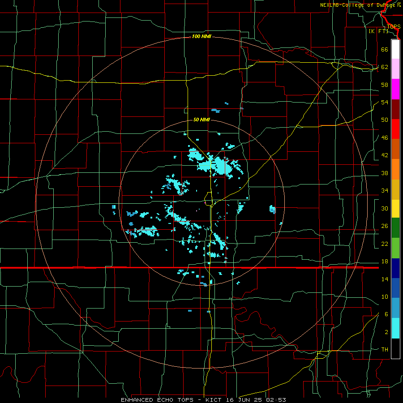Click the 58 value on legend scale
Viewport: 403px width, 403px height.
pos(385,85)
